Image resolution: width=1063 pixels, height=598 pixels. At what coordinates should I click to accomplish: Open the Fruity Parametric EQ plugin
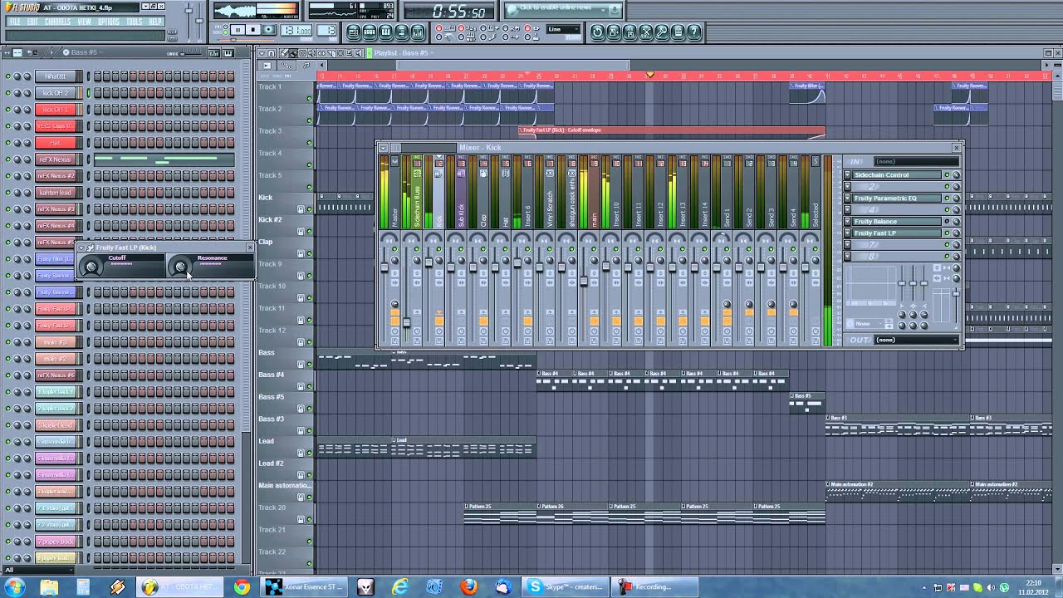tap(897, 199)
